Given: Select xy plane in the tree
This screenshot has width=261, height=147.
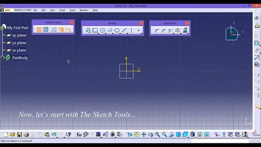Looking at the screenshot, I should pos(19,36).
